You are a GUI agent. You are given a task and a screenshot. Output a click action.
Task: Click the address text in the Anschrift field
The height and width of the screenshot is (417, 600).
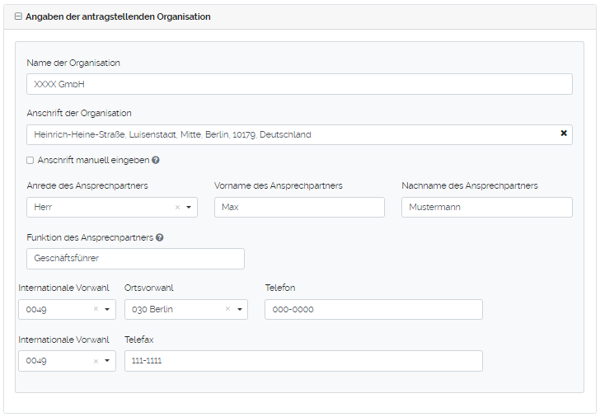pos(173,134)
